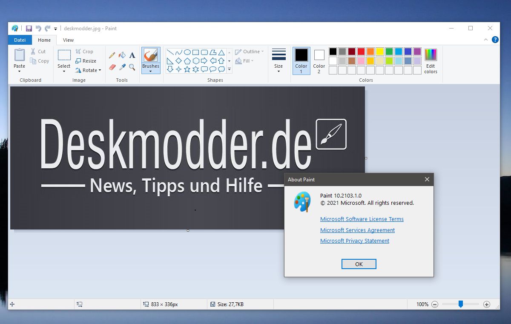
Task: Click the Brushes tool icon
Action: point(151,55)
